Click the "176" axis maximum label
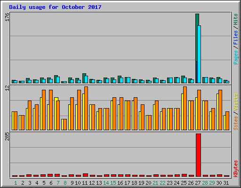 pos(7,17)
